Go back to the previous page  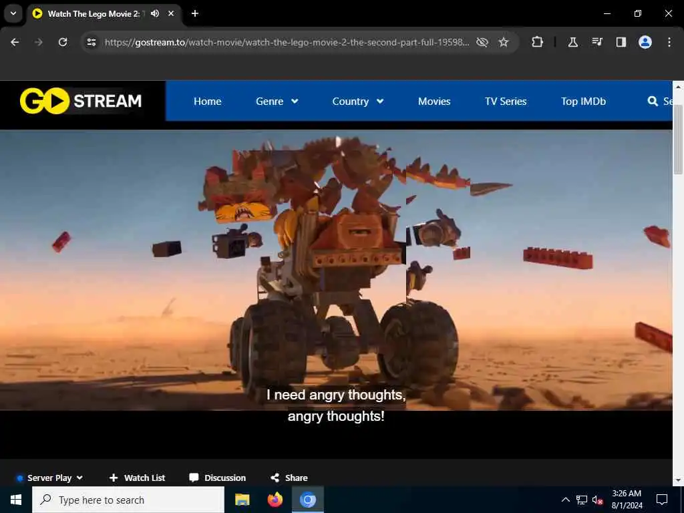point(15,42)
